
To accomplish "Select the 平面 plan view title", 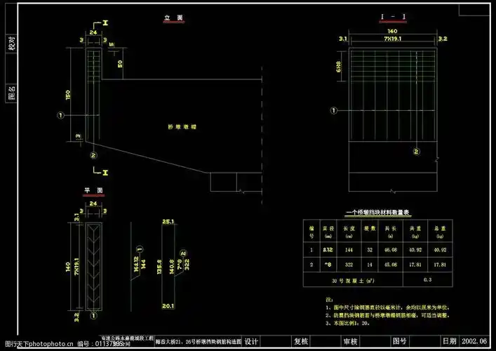I will click(x=93, y=190).
